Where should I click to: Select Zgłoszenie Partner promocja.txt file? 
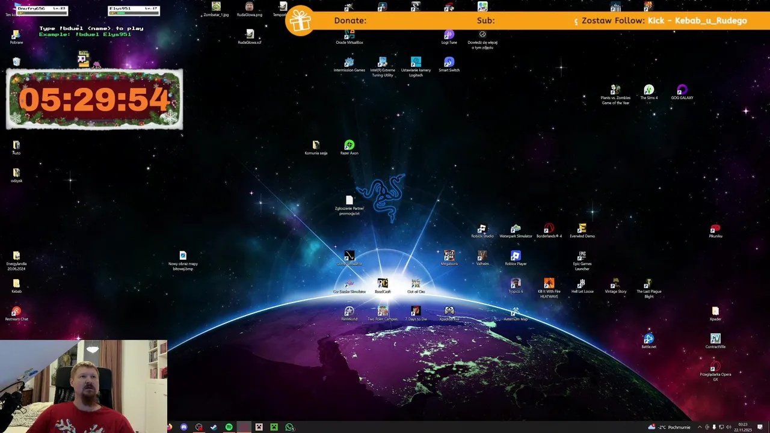pos(350,206)
